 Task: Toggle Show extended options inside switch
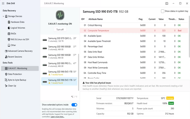[74, 105]
